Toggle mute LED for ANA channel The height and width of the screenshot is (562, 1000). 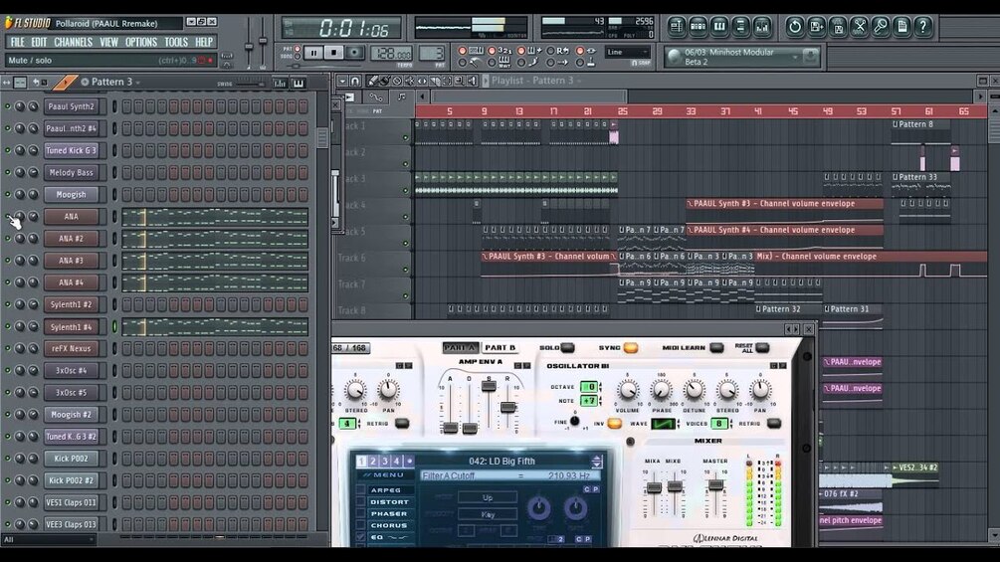(x=8, y=217)
